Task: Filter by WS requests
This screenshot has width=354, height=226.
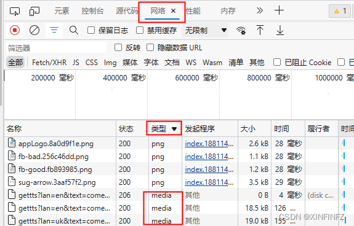Action: click(191, 63)
